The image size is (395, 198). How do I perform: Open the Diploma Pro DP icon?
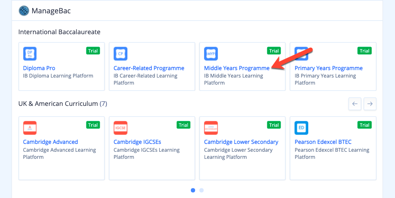[x=30, y=54]
